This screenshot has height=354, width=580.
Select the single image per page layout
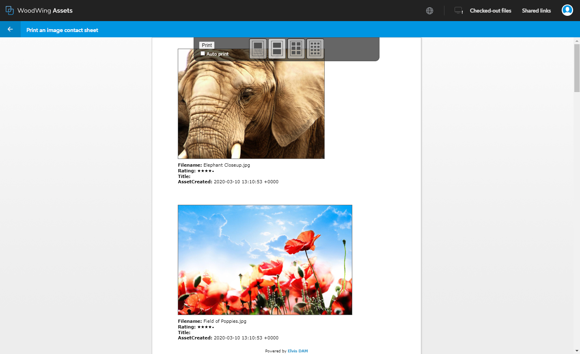coord(258,49)
